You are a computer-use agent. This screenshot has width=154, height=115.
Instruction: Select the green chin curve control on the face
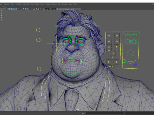click(x=70, y=74)
